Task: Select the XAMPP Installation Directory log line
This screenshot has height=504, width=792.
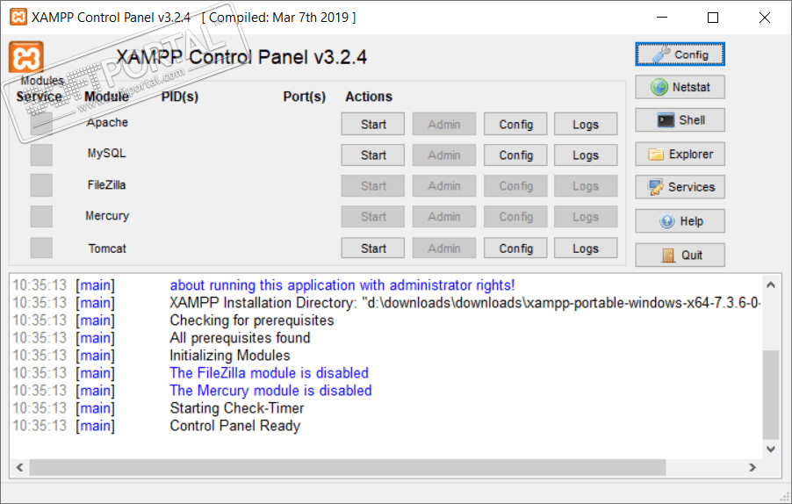Action: pos(464,303)
